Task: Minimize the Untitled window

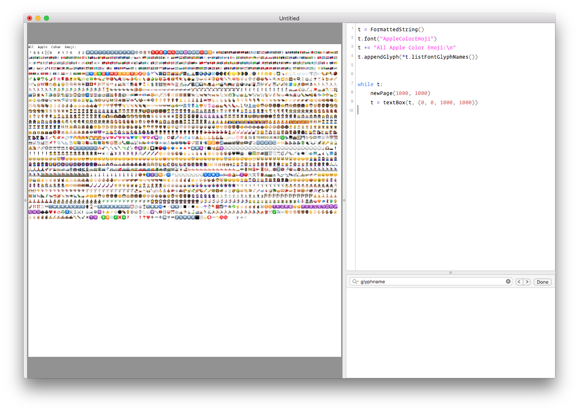Action: 38,18
